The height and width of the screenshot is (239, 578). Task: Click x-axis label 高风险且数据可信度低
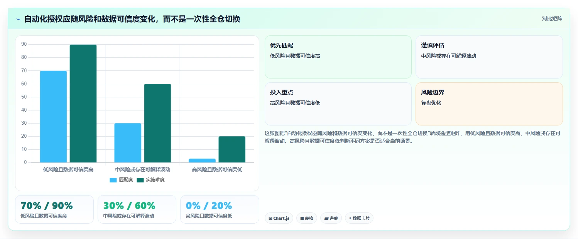217,169
